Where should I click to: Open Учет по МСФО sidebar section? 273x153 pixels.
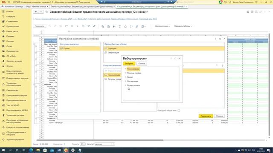point(13,105)
